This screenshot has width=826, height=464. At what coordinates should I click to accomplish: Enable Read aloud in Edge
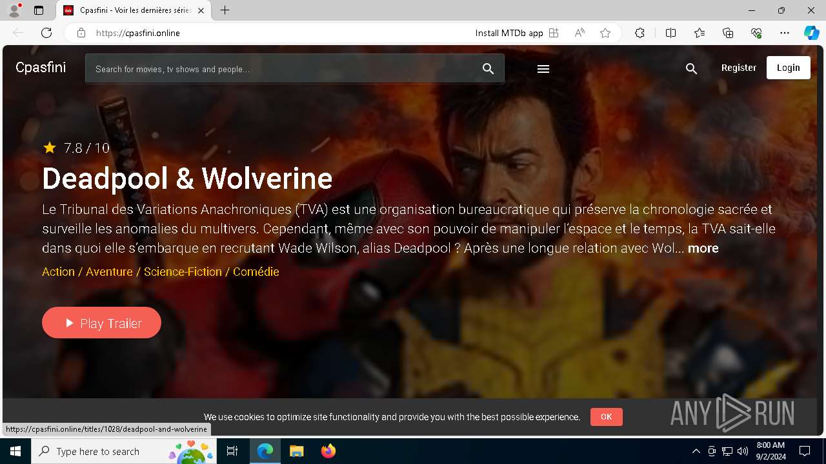pos(579,33)
